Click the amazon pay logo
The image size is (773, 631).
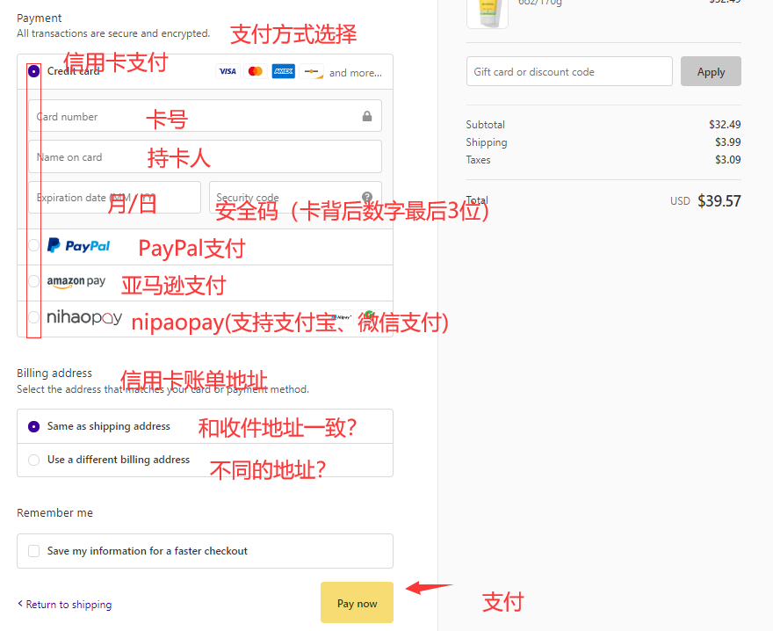coord(76,282)
